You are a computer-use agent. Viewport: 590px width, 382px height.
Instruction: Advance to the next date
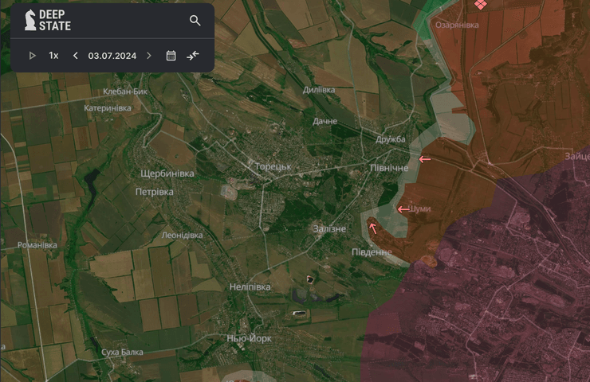pyautogui.click(x=148, y=56)
